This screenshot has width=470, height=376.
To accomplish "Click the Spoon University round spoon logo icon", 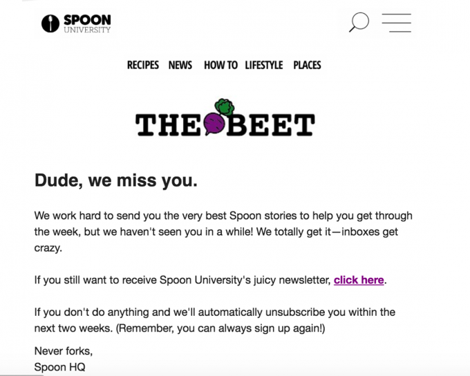I will tap(50, 23).
